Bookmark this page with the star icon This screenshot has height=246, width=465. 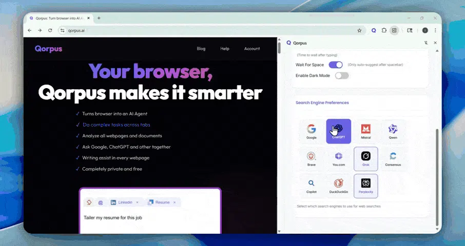tap(359, 30)
